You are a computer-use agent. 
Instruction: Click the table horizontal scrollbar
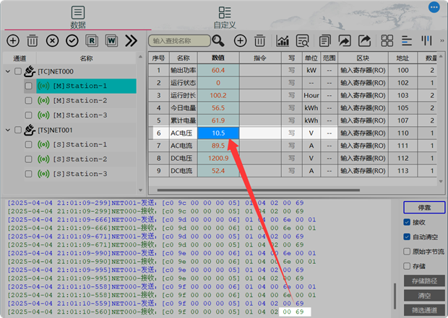pyautogui.click(x=258, y=190)
